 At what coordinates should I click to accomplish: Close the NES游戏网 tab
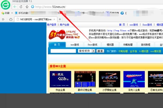point(54,19)
